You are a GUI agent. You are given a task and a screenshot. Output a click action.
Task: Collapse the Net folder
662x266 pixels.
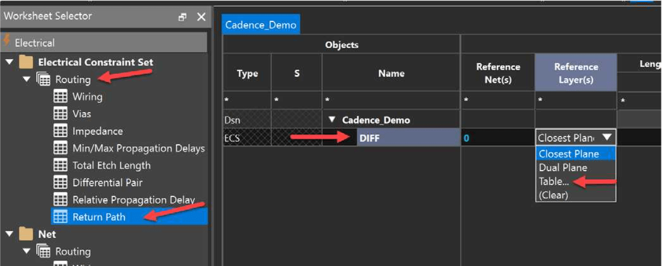tap(9, 235)
